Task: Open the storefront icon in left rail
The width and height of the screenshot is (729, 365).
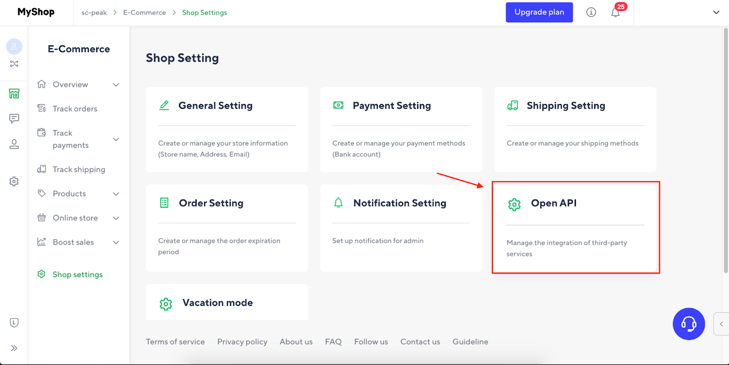Action: click(14, 94)
